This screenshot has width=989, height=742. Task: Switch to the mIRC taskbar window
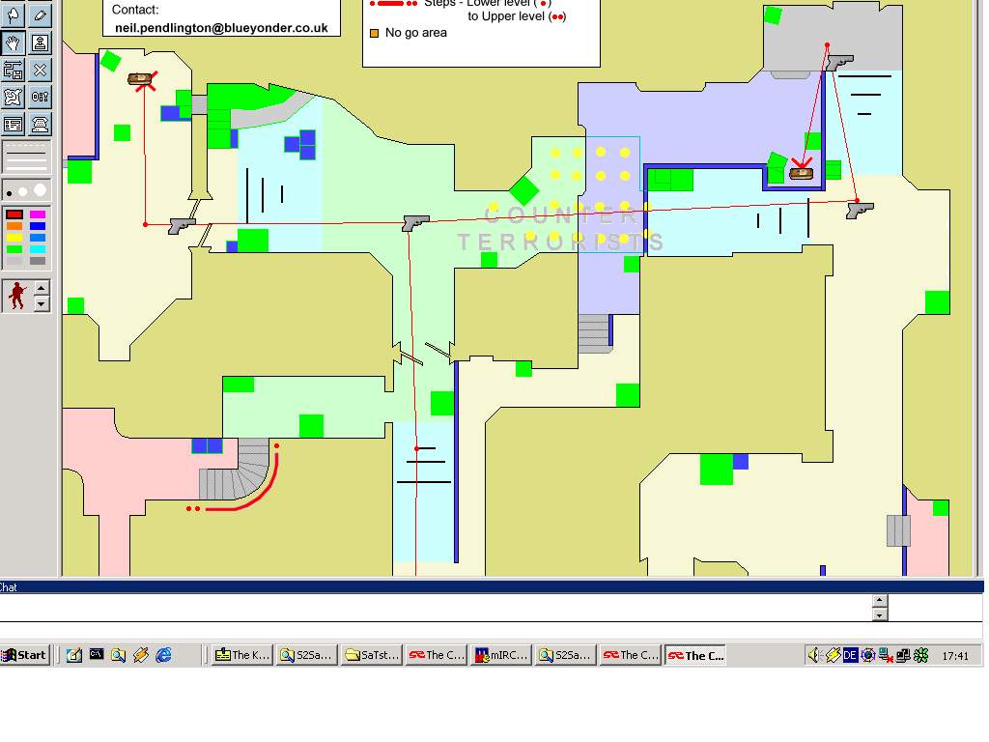point(500,655)
